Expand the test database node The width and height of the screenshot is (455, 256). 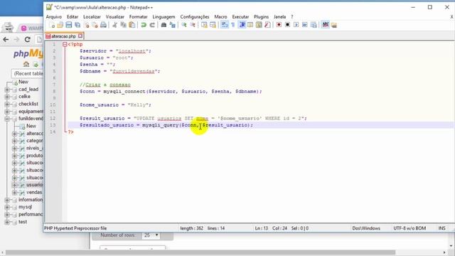tap(7, 222)
